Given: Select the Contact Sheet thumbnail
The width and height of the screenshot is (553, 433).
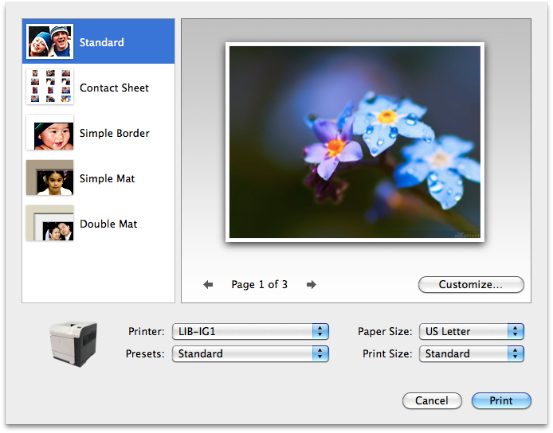Looking at the screenshot, I should (49, 87).
